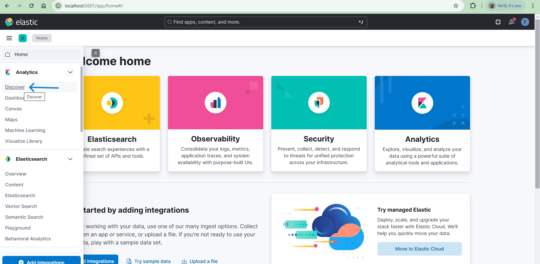Click Try sample data link

tap(152, 261)
